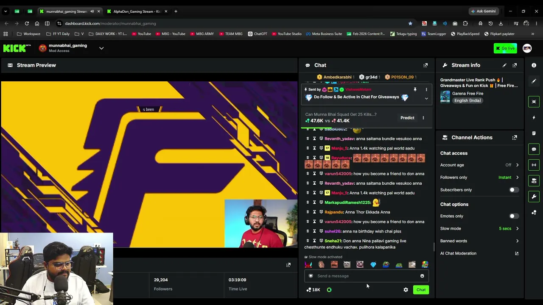Bookmark this page with the star icon

pyautogui.click(x=410, y=23)
